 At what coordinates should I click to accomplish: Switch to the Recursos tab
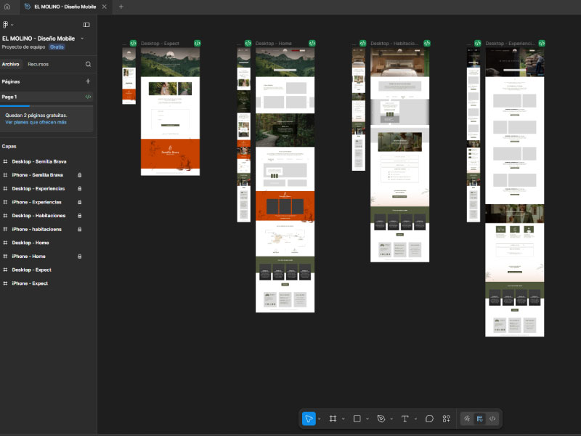point(38,64)
